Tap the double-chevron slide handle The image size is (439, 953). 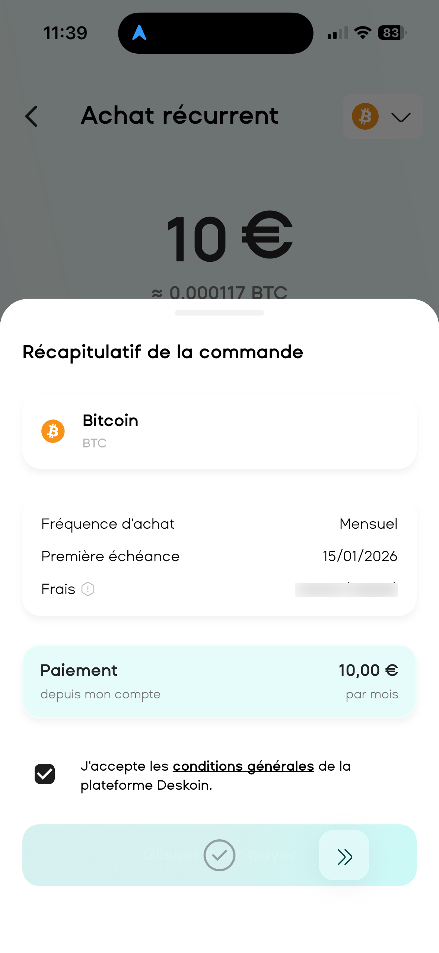click(344, 856)
